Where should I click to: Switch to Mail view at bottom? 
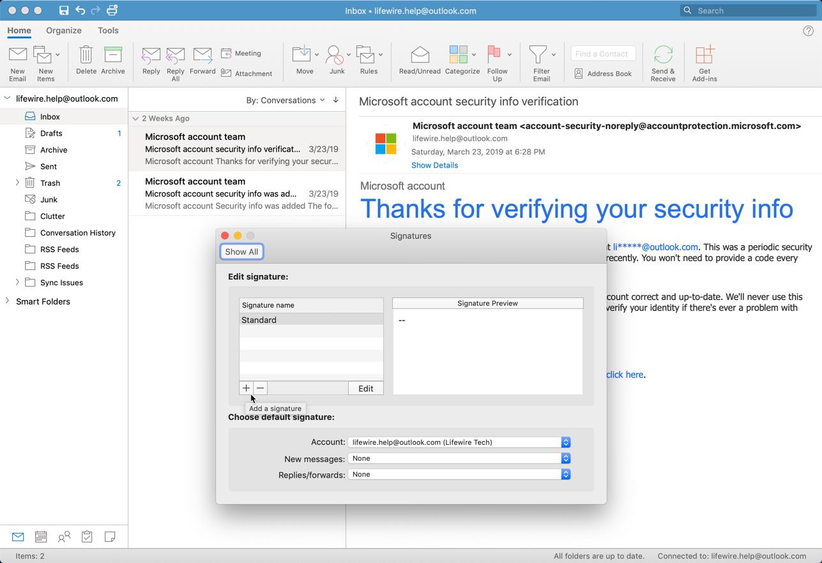pyautogui.click(x=18, y=537)
